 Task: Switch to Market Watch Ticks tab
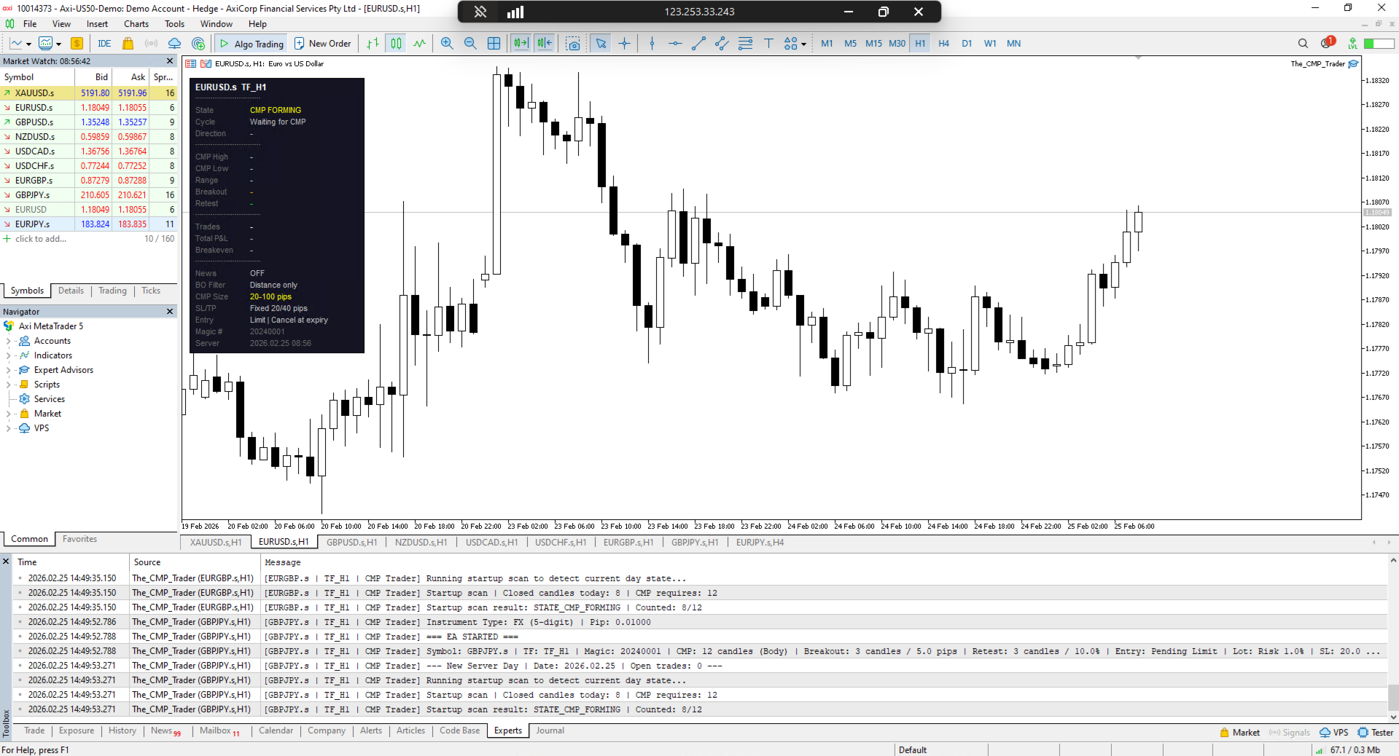[151, 291]
